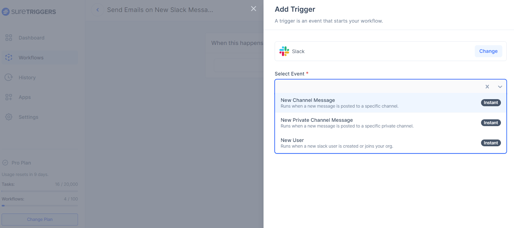514x228 pixels.
Task: Click the Add Trigger heading
Action: [295, 9]
